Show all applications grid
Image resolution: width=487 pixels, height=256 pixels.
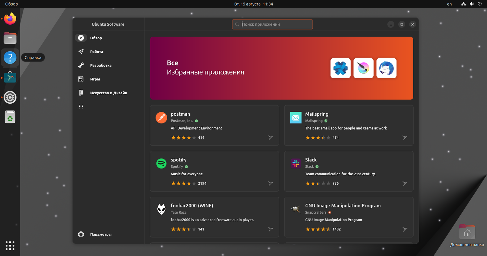pyautogui.click(x=10, y=246)
